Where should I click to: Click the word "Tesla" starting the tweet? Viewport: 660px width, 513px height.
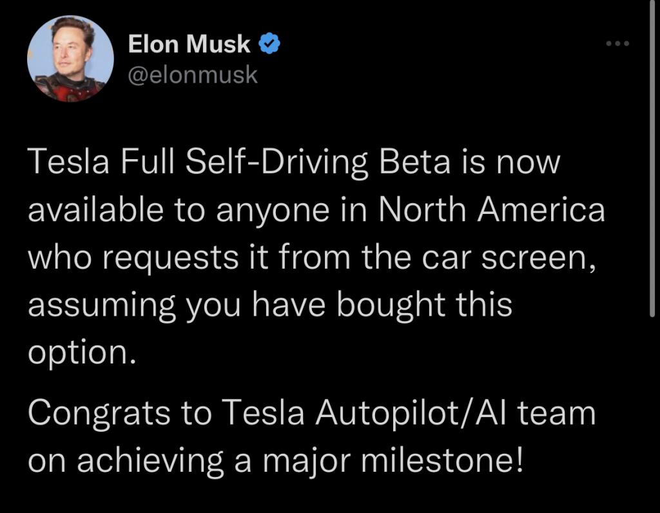[68, 162]
